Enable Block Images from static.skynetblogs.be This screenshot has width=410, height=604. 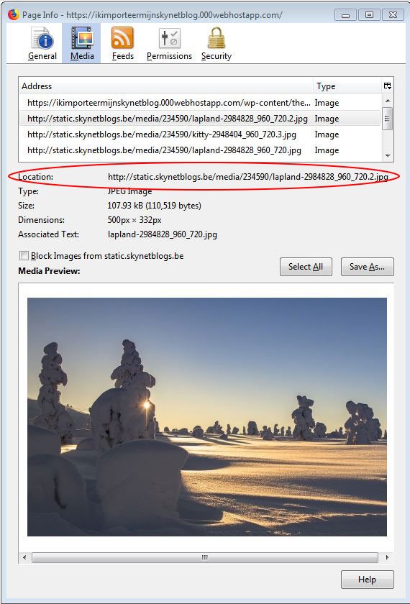coord(24,256)
